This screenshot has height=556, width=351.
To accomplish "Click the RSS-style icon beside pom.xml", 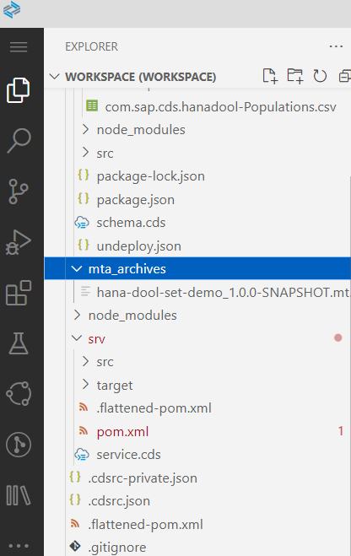I will [84, 430].
